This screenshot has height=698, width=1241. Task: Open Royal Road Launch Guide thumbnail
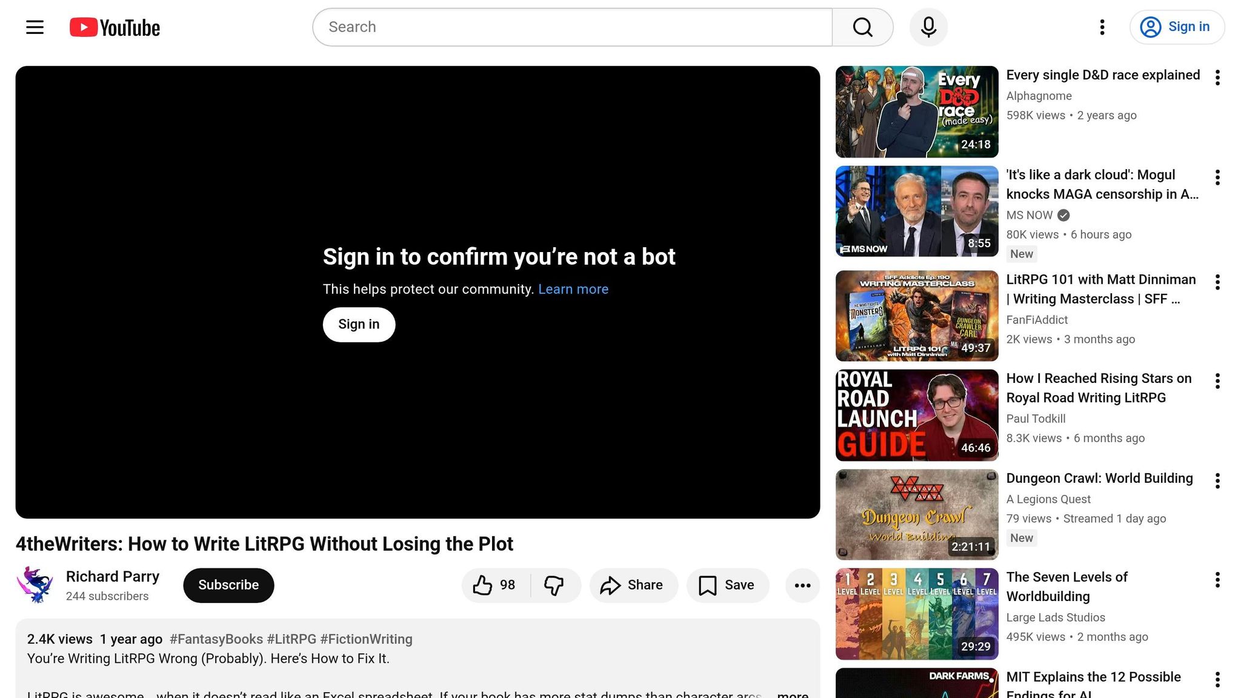[x=917, y=416]
